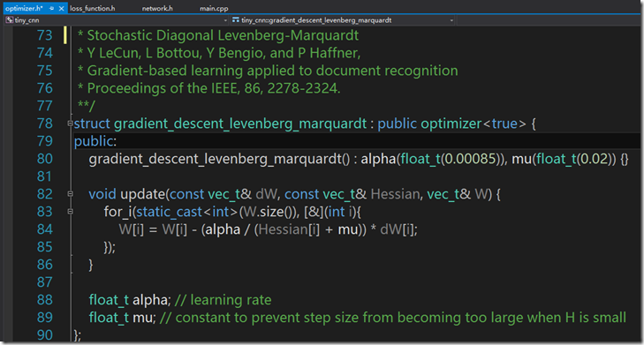644x345 pixels.
Task: Click struct name gradient_descent_levenberg_marquardt on line 78
Action: (x=240, y=124)
